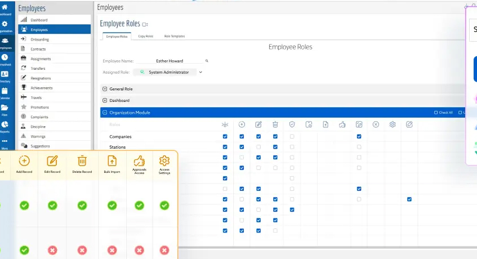Toggle the Check All checkbox
The image size is (477, 259).
pos(436,113)
